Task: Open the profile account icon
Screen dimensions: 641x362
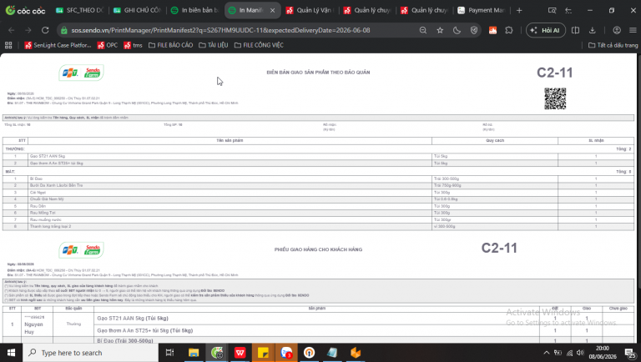Action: (x=617, y=30)
